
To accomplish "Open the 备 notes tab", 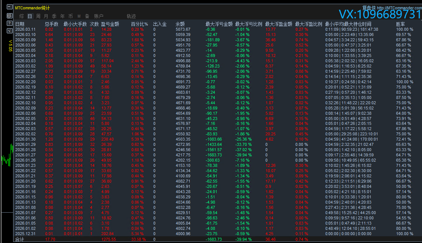I will (87, 16).
